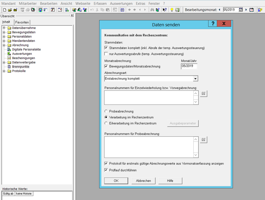Select the Probeabrechnung radio button

point(106,111)
